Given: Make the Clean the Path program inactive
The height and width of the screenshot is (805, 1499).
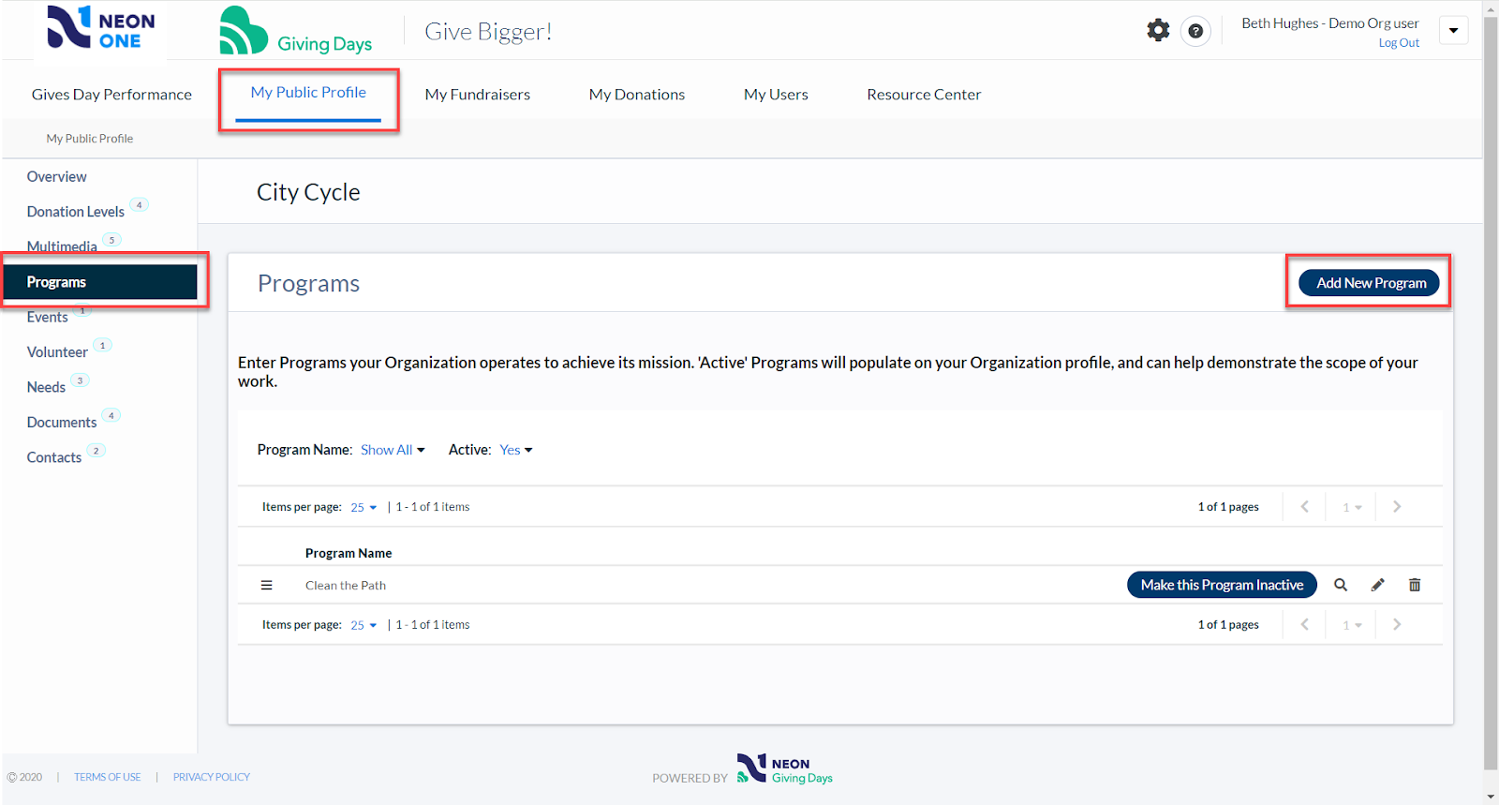Looking at the screenshot, I should click(x=1222, y=585).
